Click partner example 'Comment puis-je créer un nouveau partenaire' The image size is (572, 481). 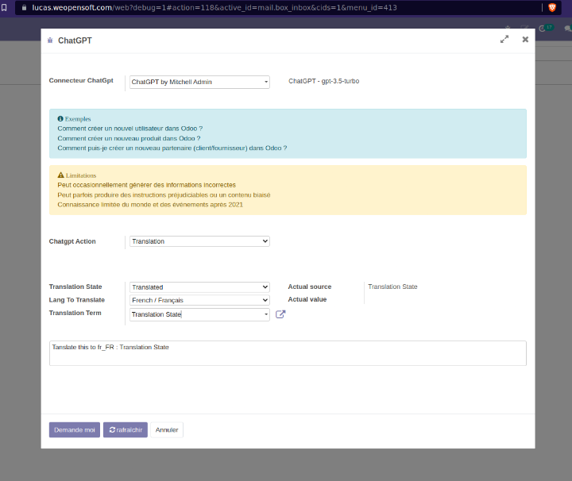coord(172,148)
